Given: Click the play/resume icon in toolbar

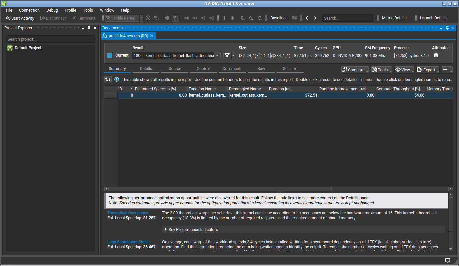Looking at the screenshot, I should pos(232,18).
